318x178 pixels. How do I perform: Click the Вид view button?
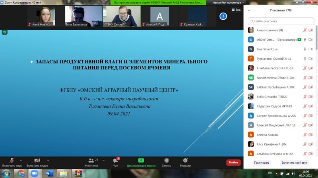point(236,10)
